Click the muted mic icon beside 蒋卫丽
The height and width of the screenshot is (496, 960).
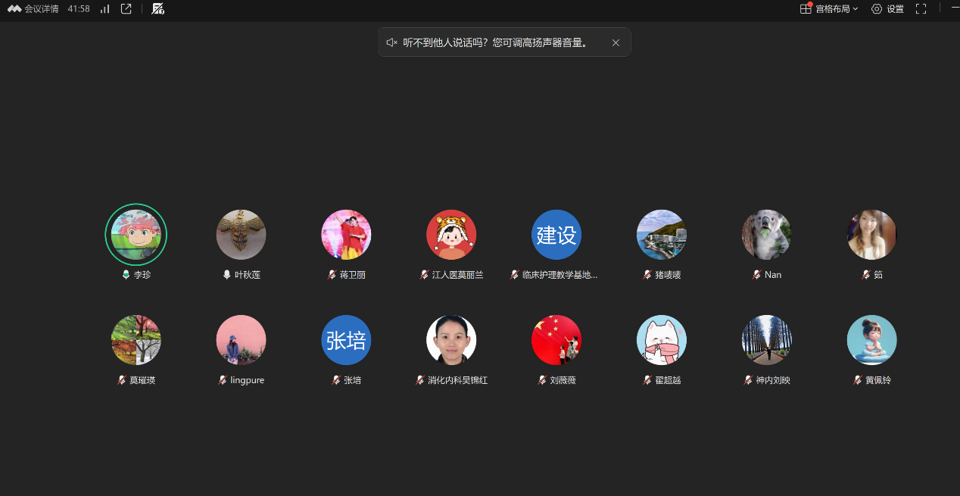point(332,275)
